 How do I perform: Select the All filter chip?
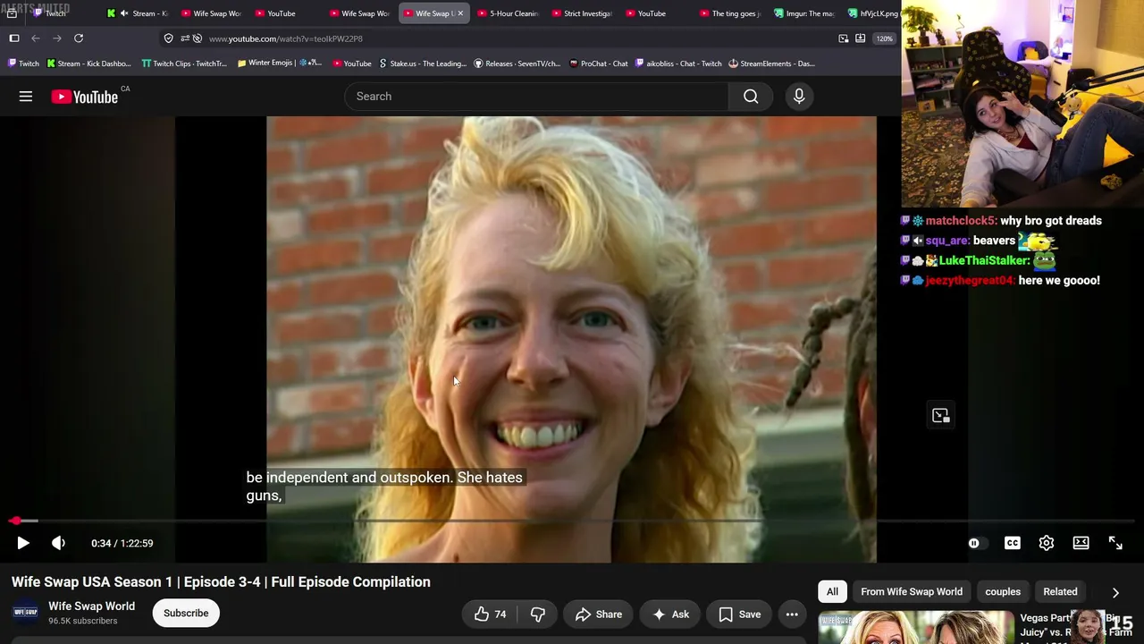tap(832, 591)
